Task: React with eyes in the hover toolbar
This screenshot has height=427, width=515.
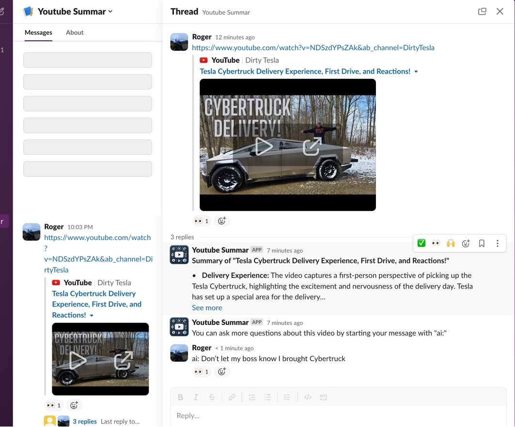Action: [x=436, y=243]
